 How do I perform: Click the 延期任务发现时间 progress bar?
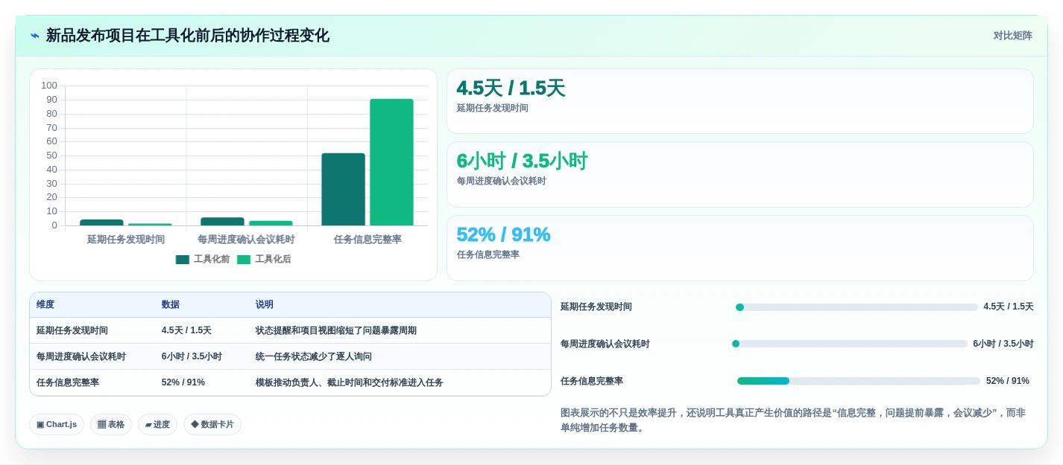tap(857, 307)
